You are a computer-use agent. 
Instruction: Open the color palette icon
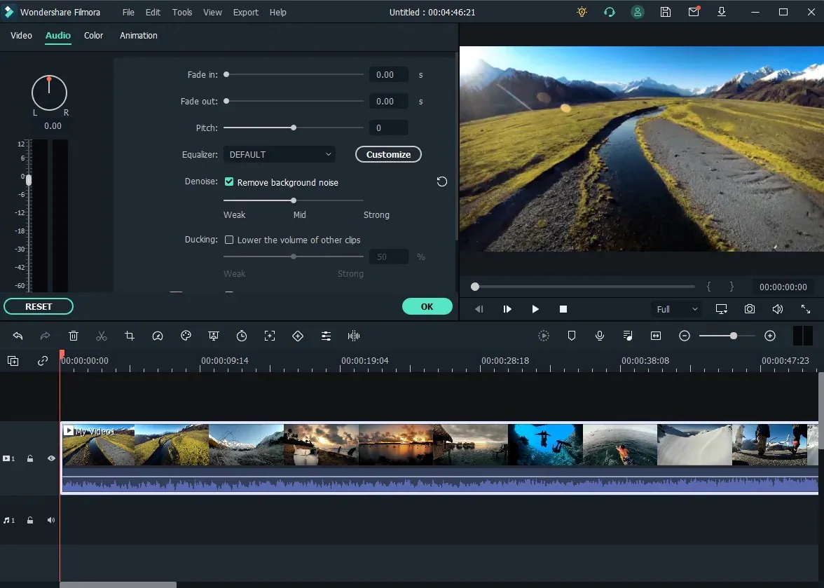click(186, 336)
